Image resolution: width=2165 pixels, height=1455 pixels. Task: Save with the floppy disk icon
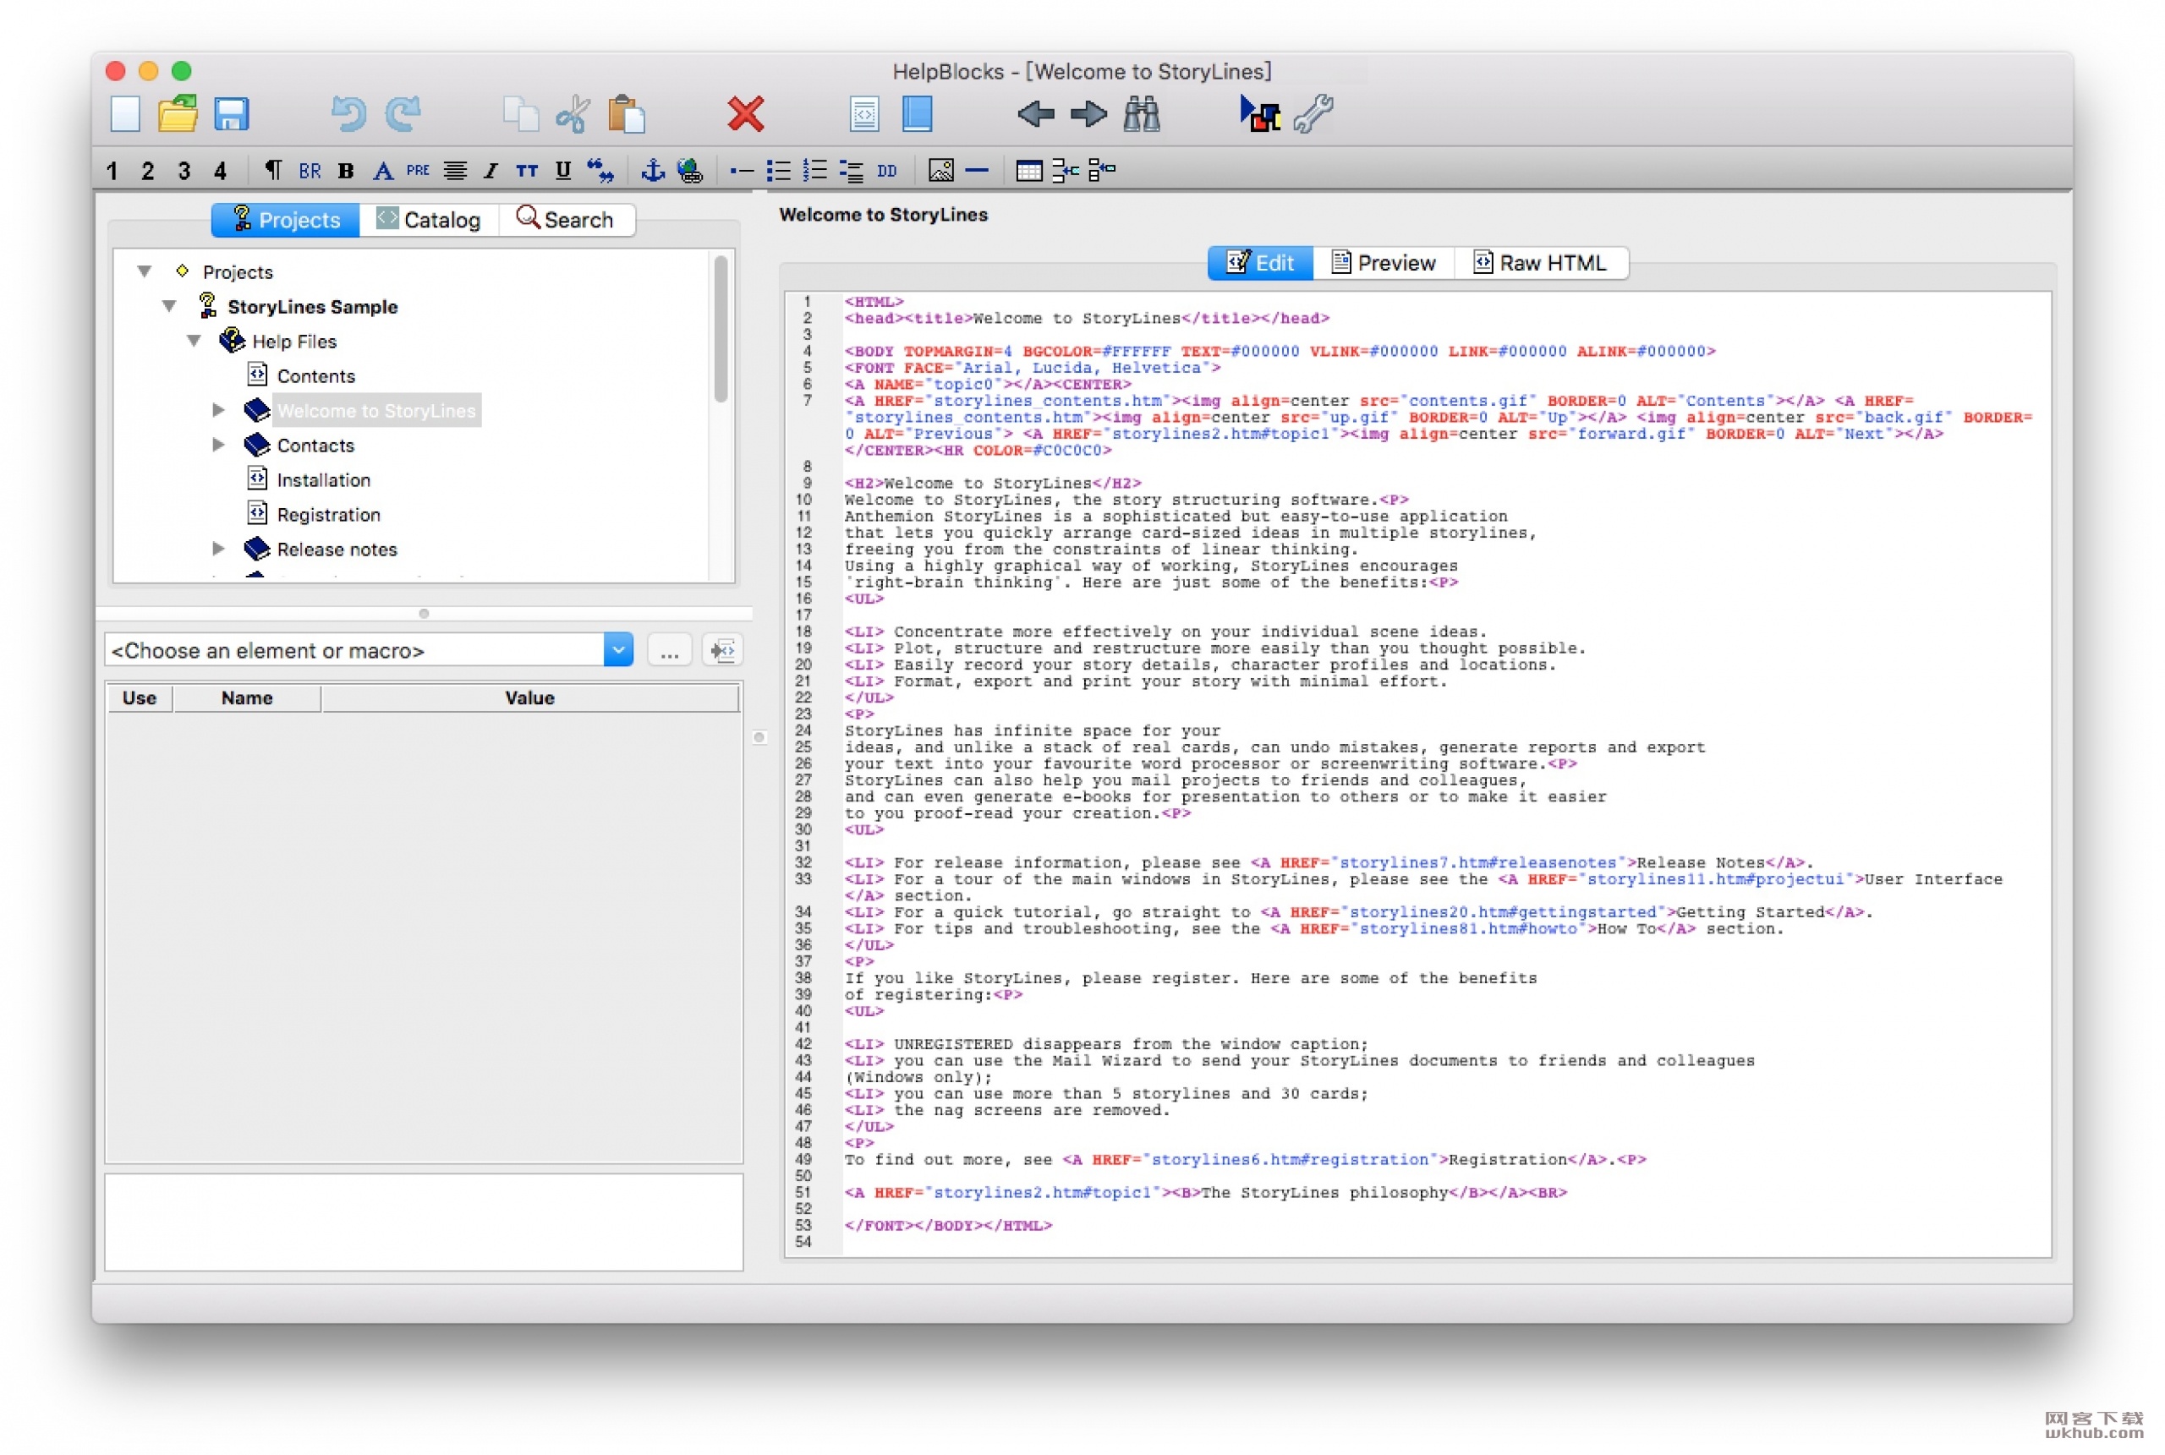coord(231,114)
